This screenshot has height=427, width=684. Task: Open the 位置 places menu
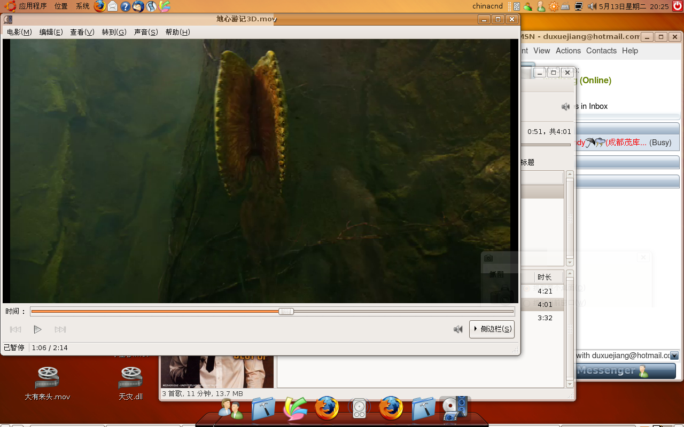pyautogui.click(x=61, y=6)
